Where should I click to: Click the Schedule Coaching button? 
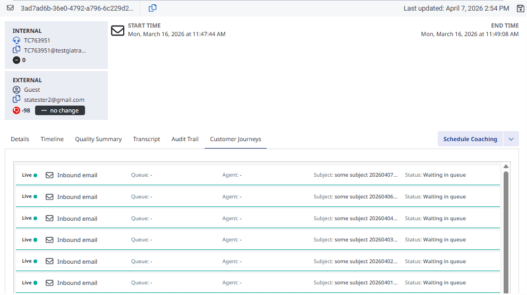pyautogui.click(x=470, y=139)
